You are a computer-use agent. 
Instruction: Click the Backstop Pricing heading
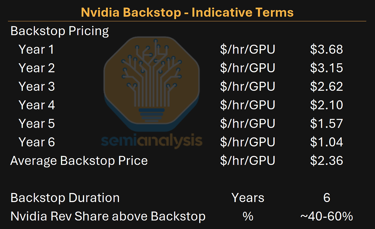click(x=60, y=31)
